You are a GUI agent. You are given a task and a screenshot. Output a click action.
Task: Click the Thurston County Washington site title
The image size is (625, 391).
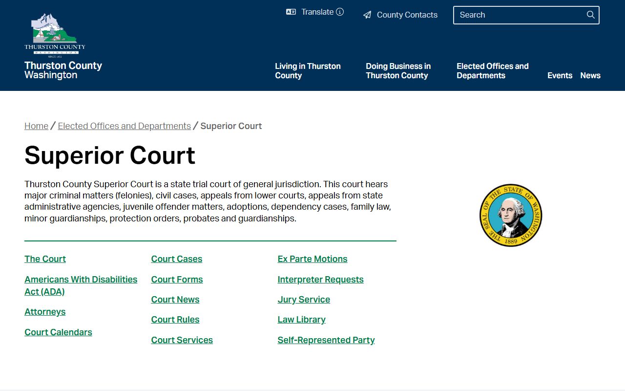pos(63,70)
